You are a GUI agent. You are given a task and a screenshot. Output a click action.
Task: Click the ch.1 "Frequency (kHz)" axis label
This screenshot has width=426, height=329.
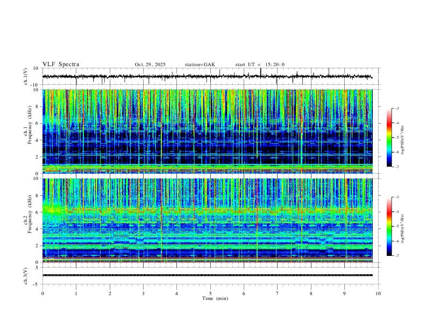[x=30, y=126]
